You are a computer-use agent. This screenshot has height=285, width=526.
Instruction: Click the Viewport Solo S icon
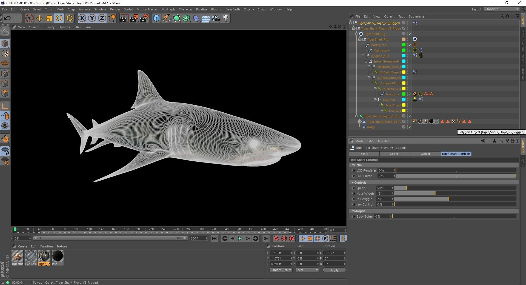(5, 126)
